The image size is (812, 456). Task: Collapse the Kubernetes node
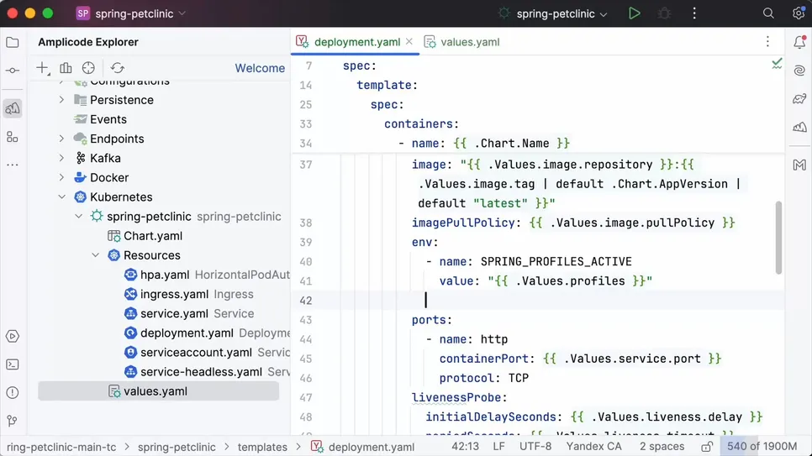(x=61, y=197)
